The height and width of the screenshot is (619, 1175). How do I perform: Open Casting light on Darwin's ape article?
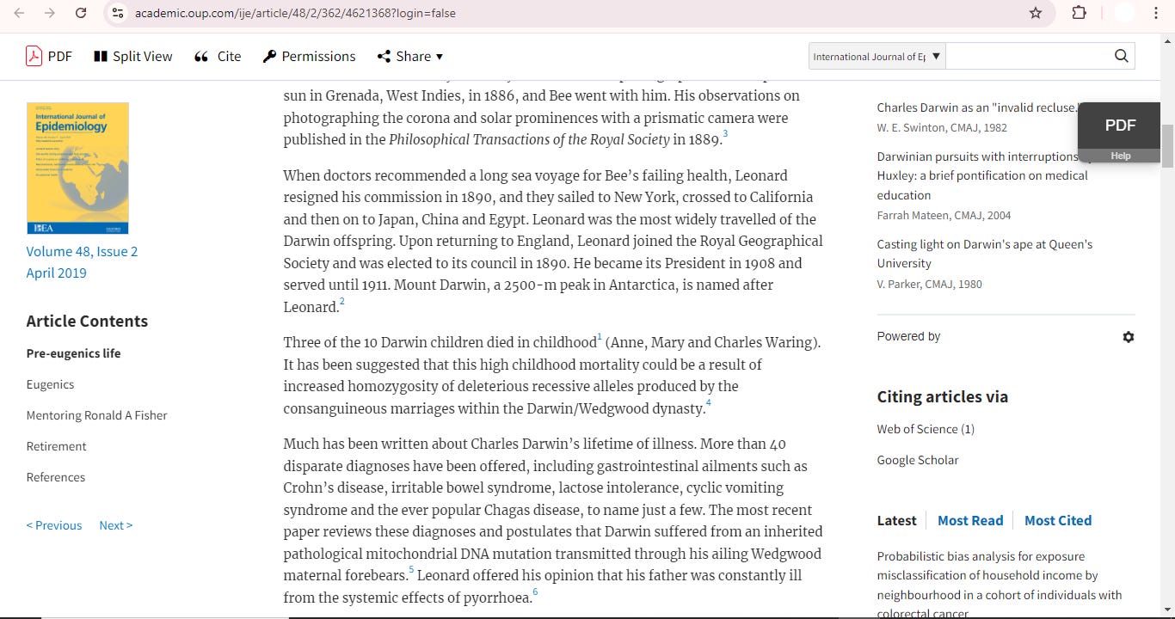tap(985, 254)
